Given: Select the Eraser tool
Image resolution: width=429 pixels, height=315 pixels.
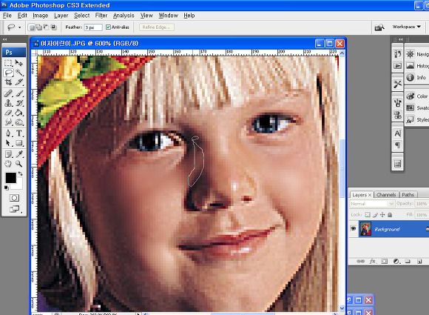Looking at the screenshot, I should 8,113.
